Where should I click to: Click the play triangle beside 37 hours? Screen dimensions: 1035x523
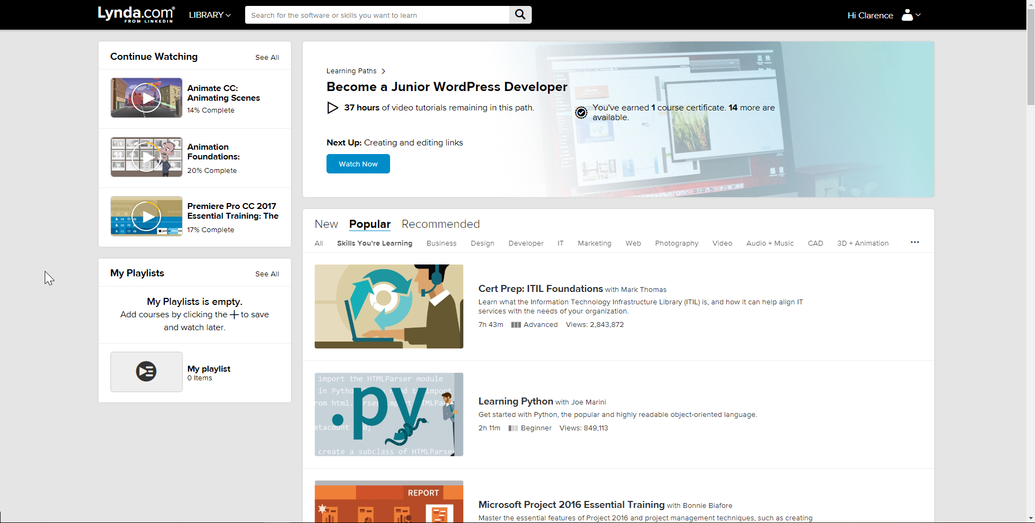click(x=332, y=108)
